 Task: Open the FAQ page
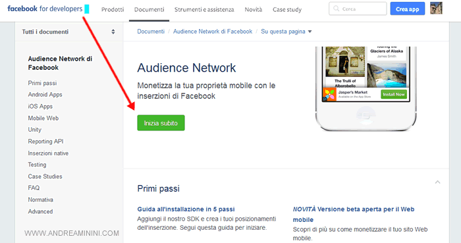coord(34,188)
